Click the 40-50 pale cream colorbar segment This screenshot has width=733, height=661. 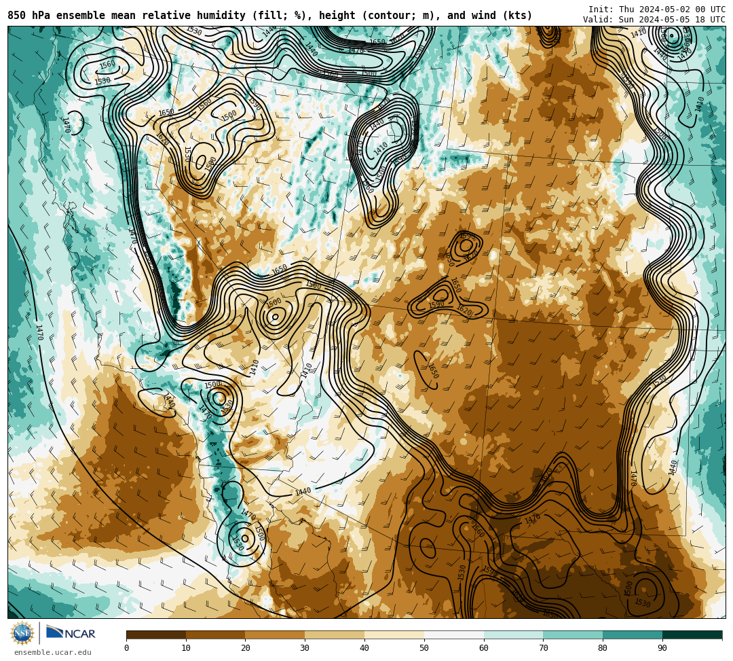click(x=394, y=635)
